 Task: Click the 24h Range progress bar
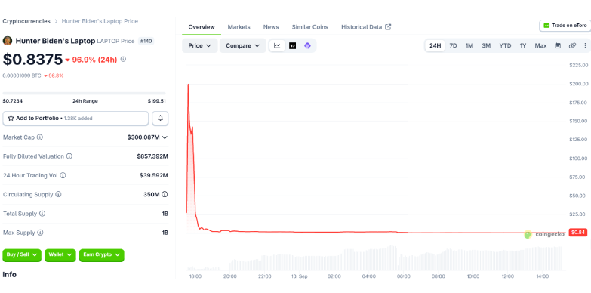(x=84, y=93)
